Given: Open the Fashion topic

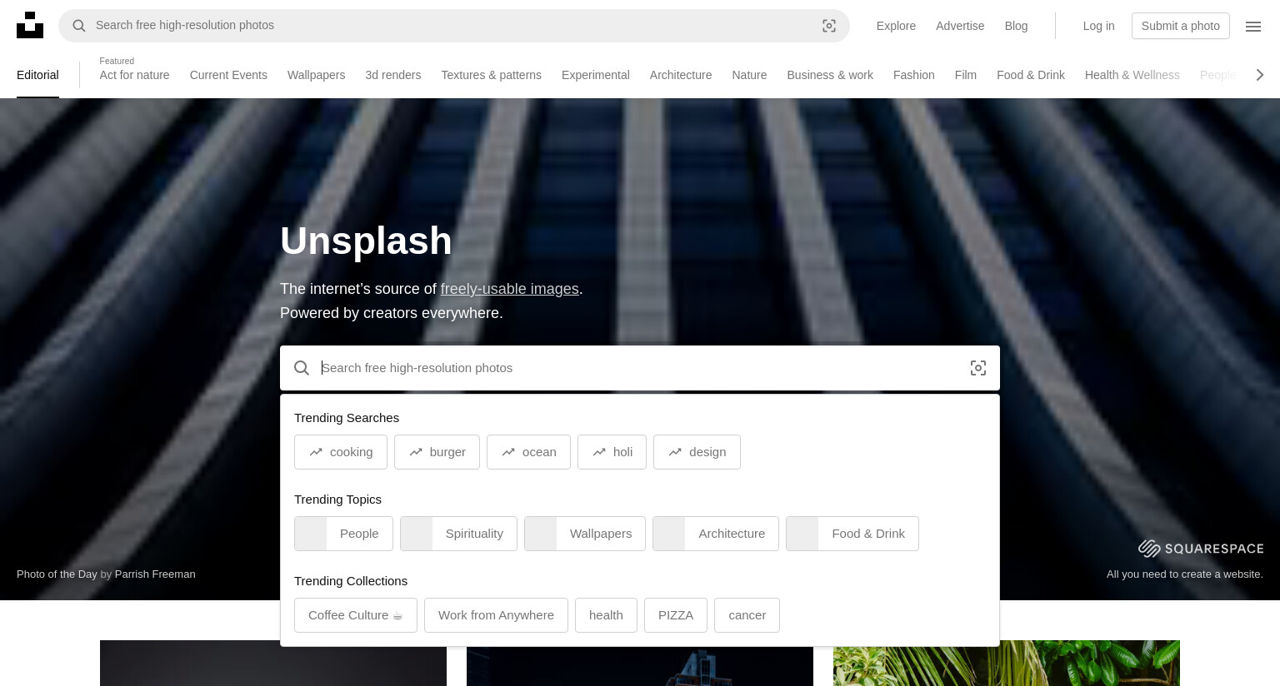Looking at the screenshot, I should tap(913, 75).
